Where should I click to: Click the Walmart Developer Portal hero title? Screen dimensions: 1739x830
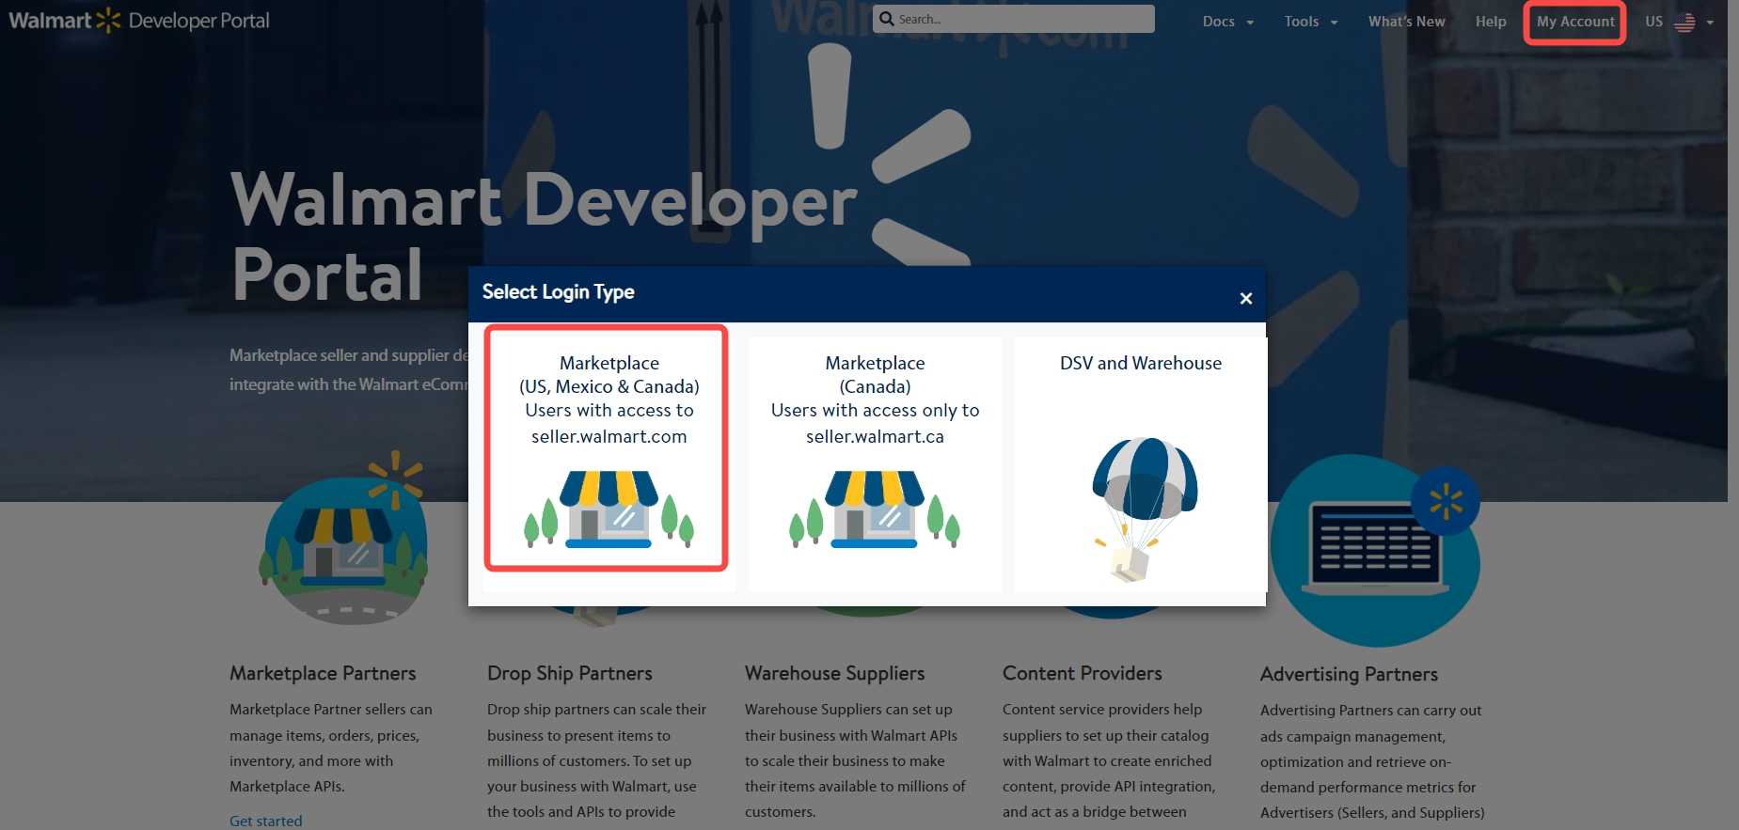[x=544, y=236]
